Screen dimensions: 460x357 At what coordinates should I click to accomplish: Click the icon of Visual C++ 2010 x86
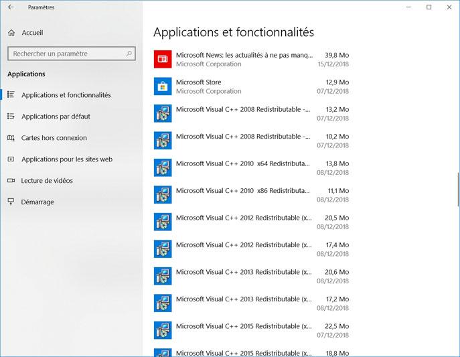[163, 195]
